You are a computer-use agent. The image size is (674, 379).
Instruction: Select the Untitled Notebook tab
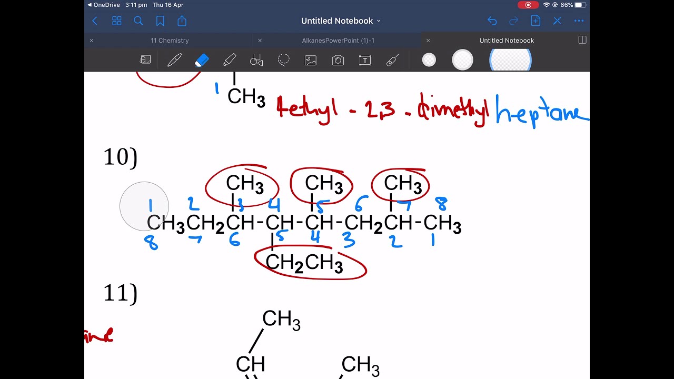507,41
